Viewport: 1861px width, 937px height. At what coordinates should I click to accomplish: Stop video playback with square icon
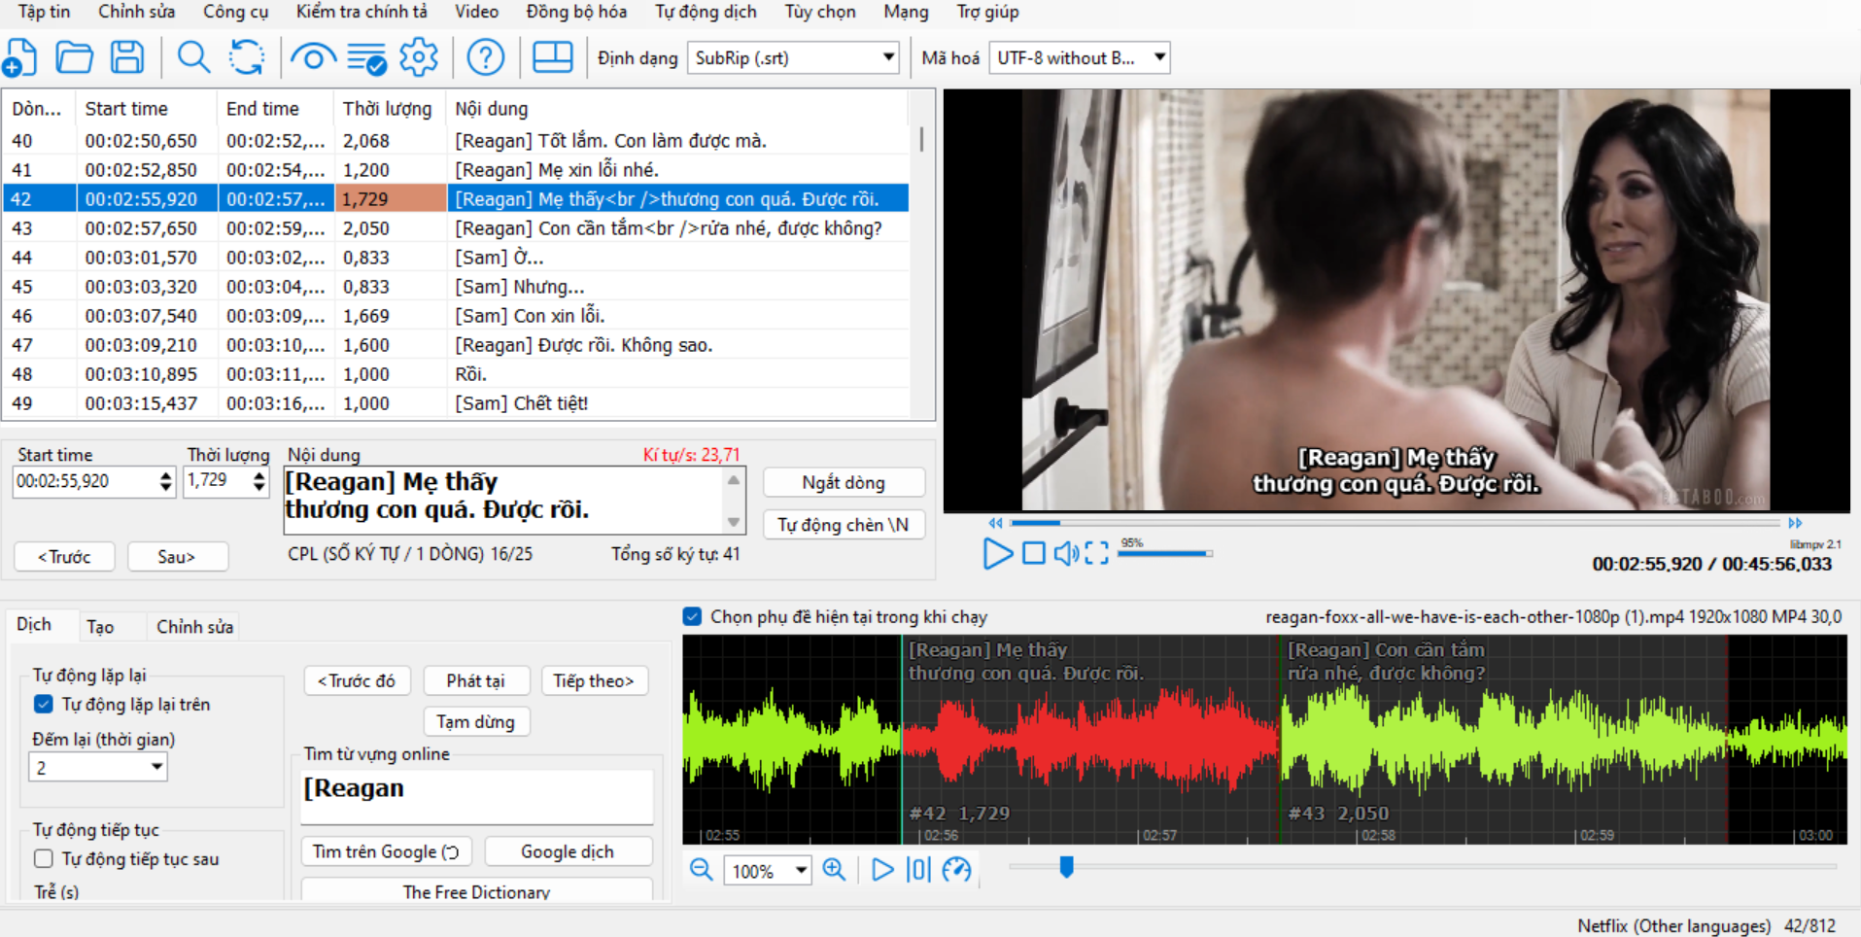(x=1034, y=553)
